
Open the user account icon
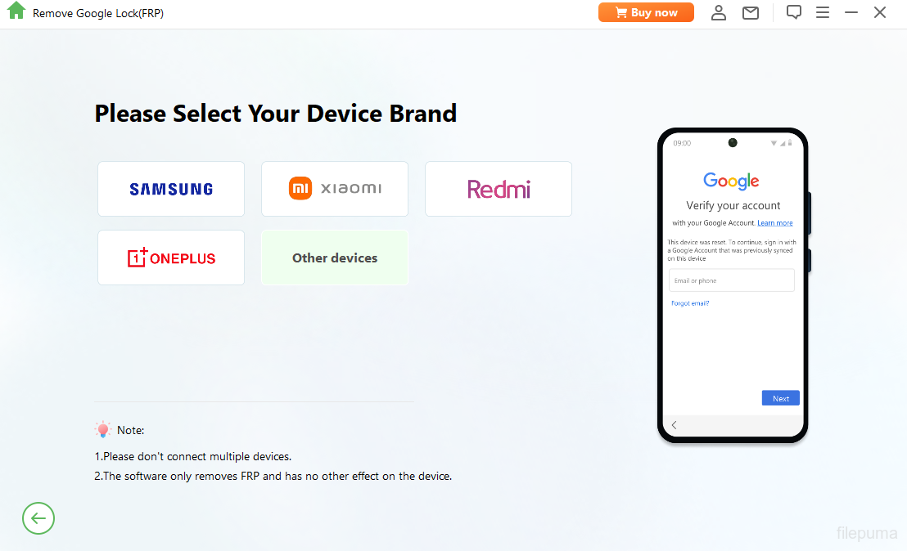point(719,12)
